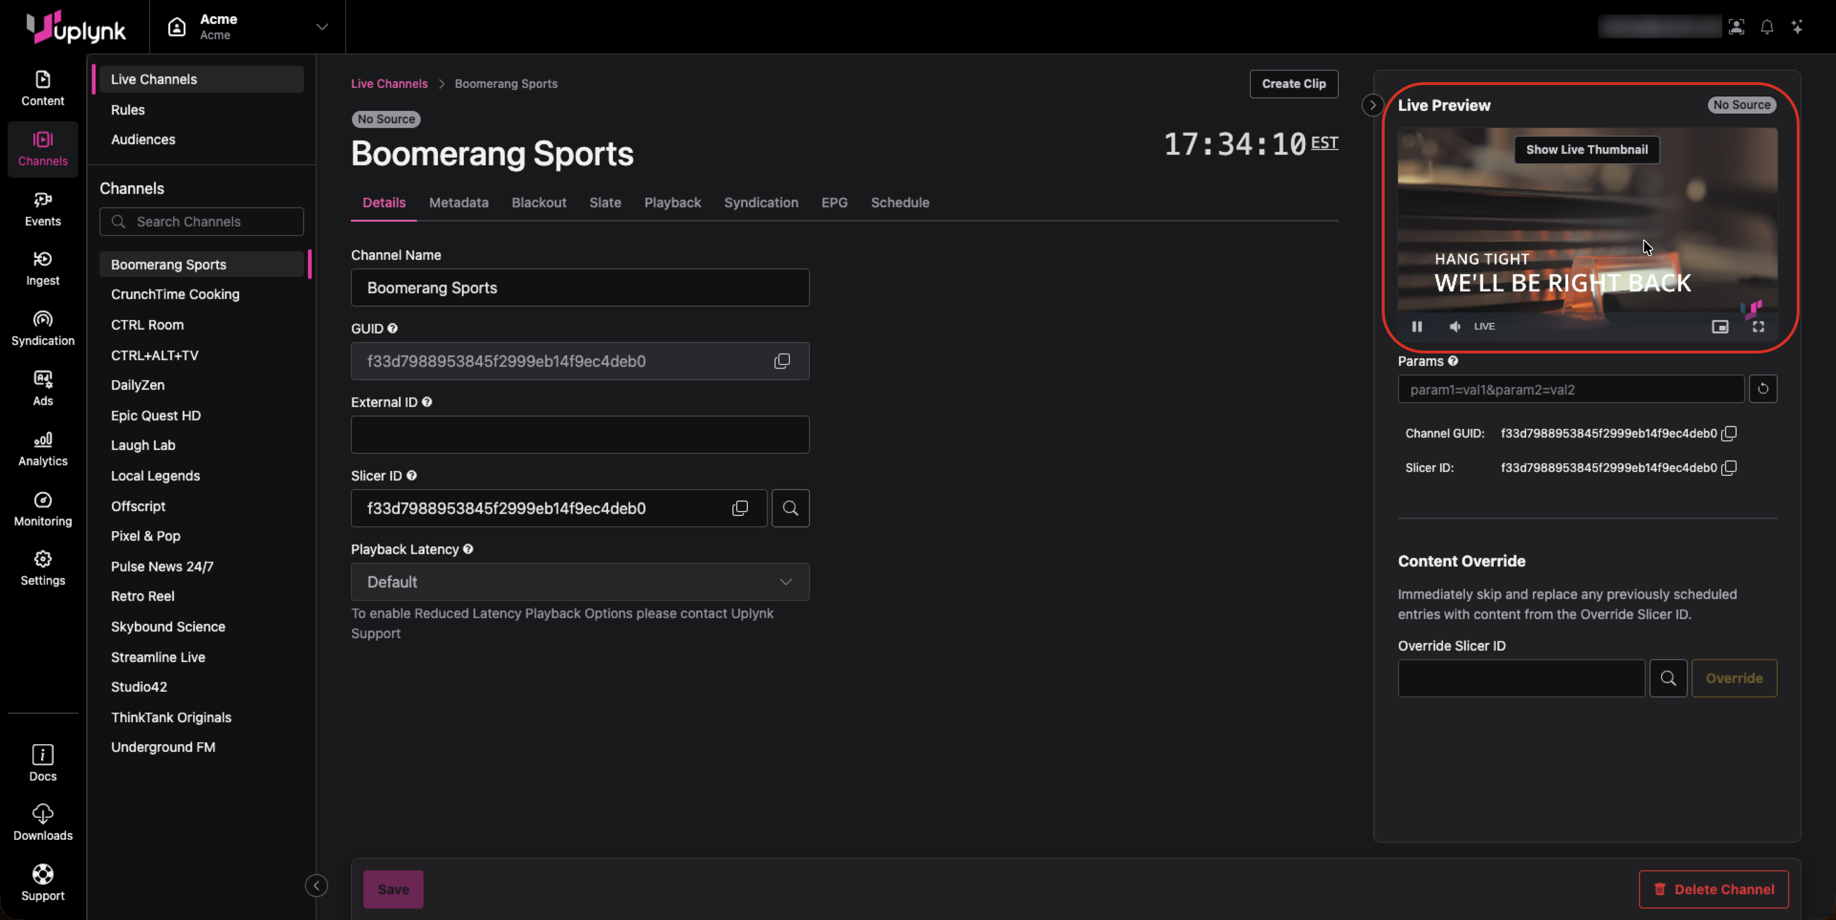
Task: Reload preview with Params refresh icon
Action: click(1762, 389)
